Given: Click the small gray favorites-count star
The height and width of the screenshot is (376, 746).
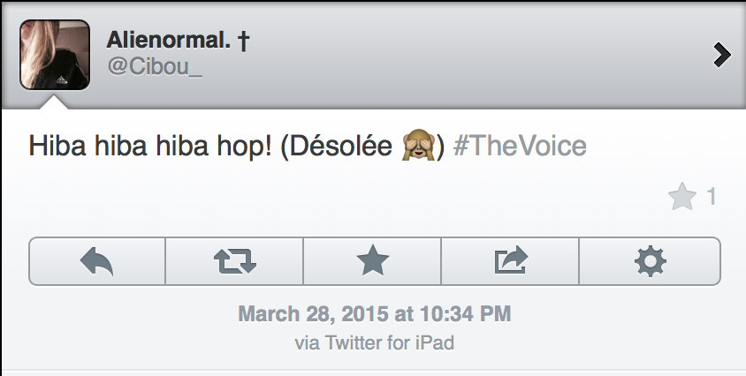Looking at the screenshot, I should pos(682,198).
